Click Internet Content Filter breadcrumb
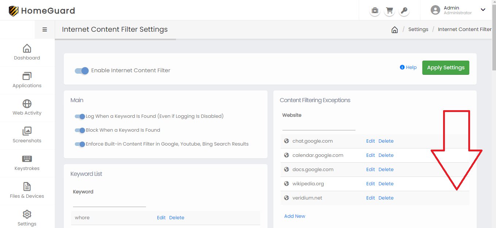Viewport: 496px width, 228px height. point(465,30)
